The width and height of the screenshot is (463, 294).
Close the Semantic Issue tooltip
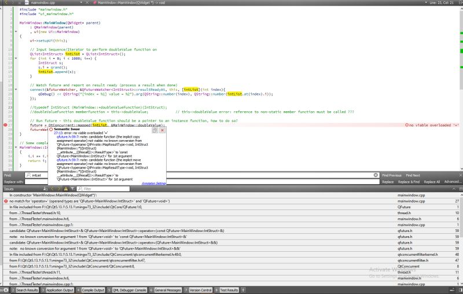click(x=162, y=130)
